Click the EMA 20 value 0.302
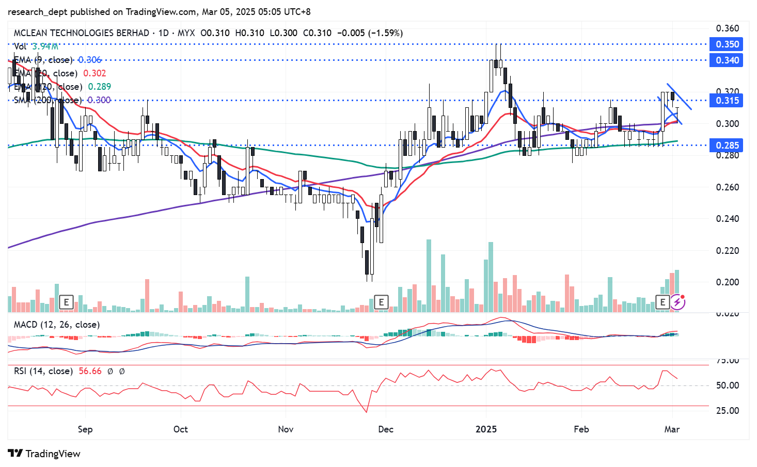This screenshot has width=757, height=467. click(x=94, y=73)
